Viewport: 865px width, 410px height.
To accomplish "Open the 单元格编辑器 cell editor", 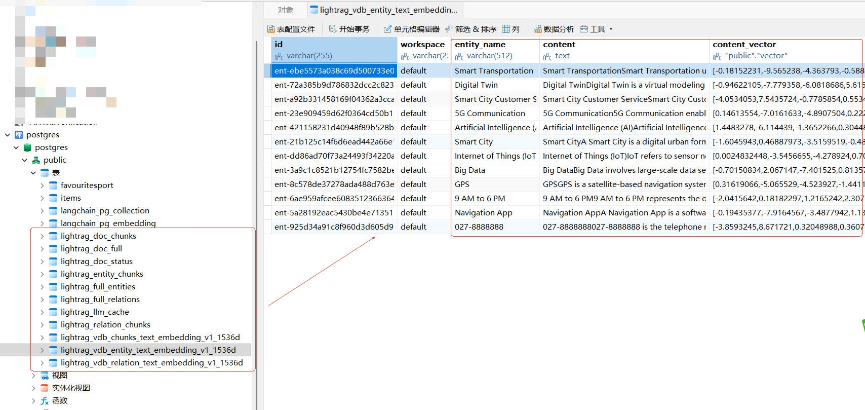I will pyautogui.click(x=411, y=29).
